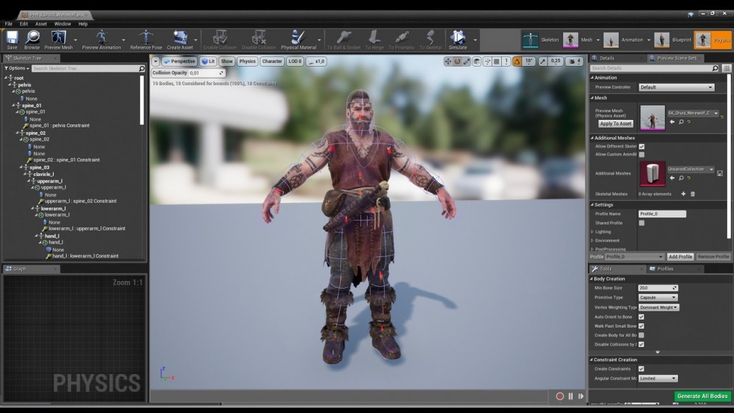Switch to the Profiles tab
Screen dimensions: 734x413
[665, 269]
